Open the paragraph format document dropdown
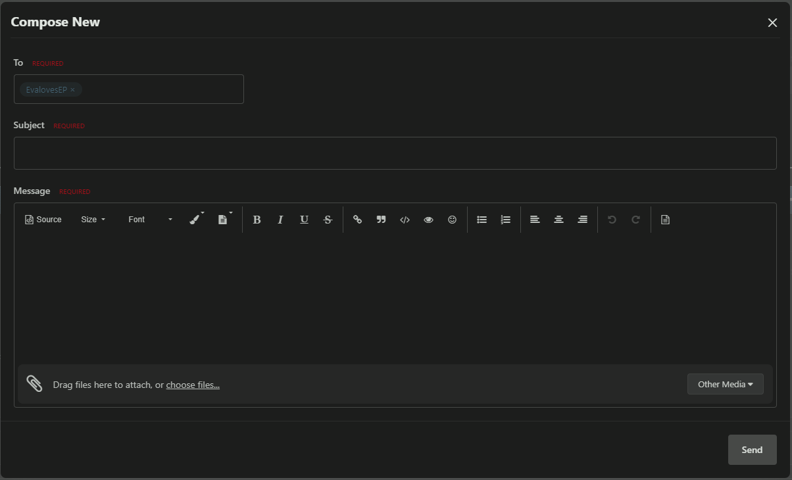 pyautogui.click(x=225, y=220)
